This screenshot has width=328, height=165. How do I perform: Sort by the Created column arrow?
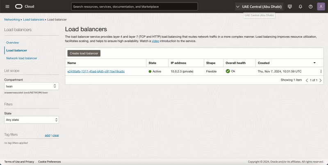(314, 63)
